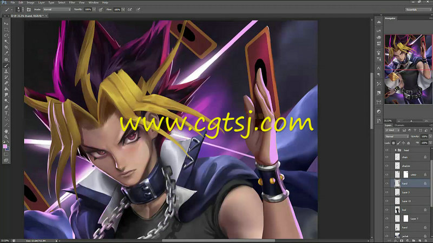The image size is (433, 243).
Task: Select the Dodge tool
Action: click(x=6, y=101)
